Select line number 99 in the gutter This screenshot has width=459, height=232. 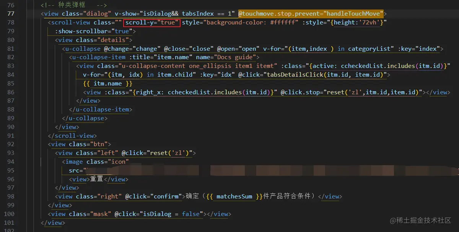tap(11, 205)
